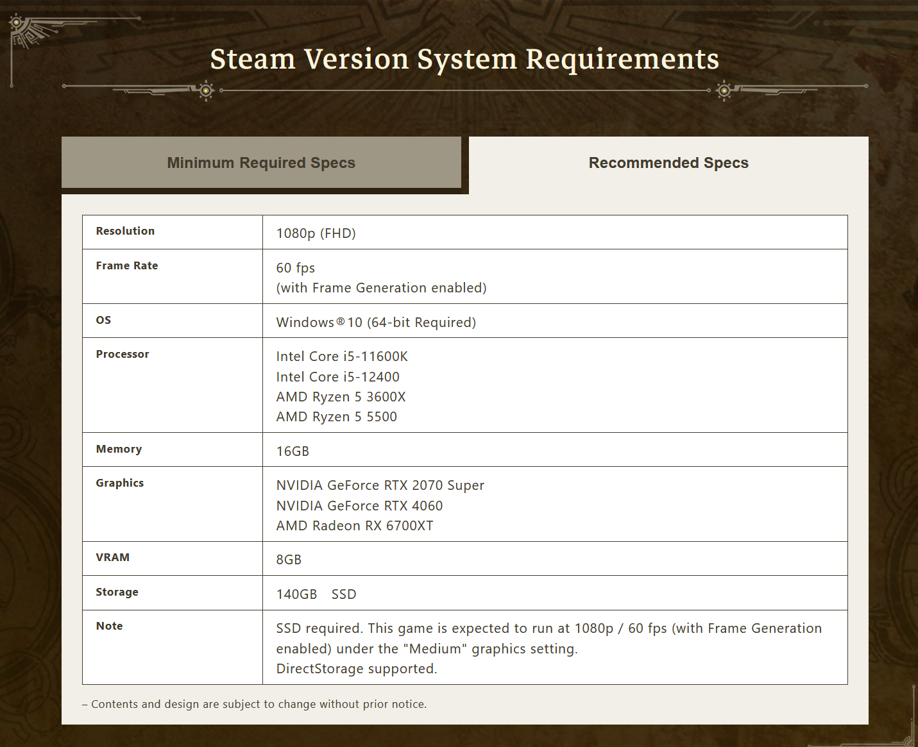Click the 1080p (FHD) resolution value
The image size is (918, 747).
pyautogui.click(x=316, y=233)
